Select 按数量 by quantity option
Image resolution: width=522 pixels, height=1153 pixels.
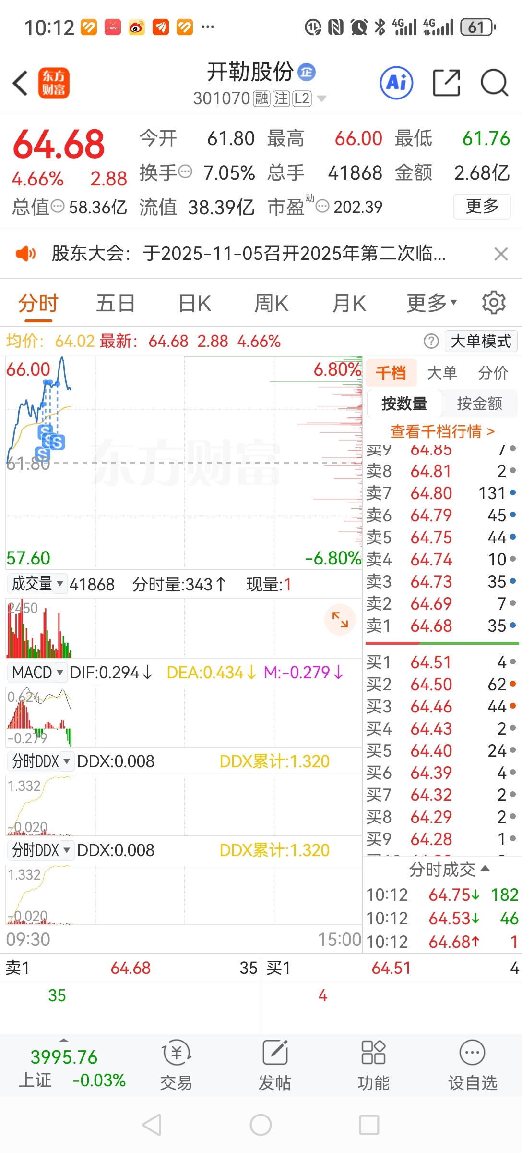pos(404,404)
